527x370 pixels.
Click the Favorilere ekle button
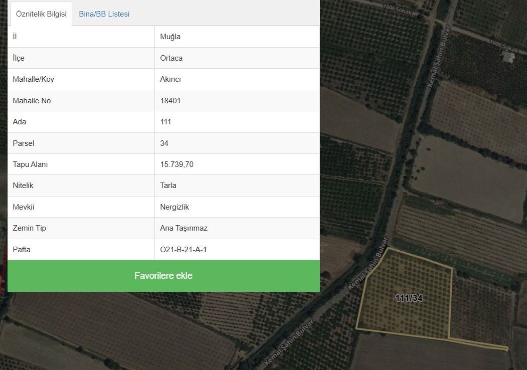tap(163, 276)
